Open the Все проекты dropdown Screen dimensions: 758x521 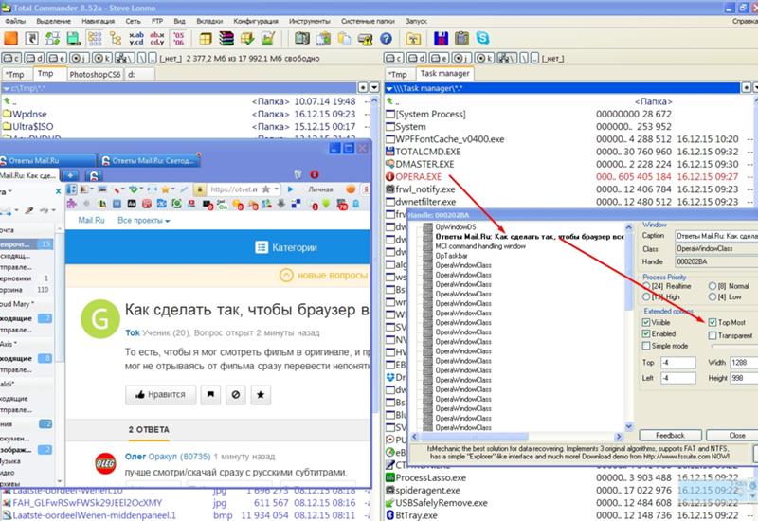pyautogui.click(x=144, y=221)
